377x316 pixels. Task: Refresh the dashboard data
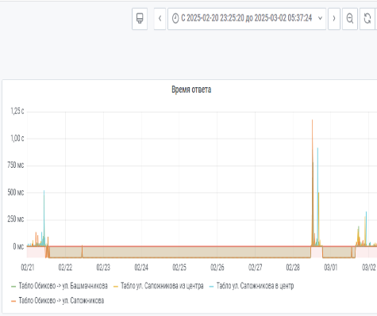[x=367, y=18]
